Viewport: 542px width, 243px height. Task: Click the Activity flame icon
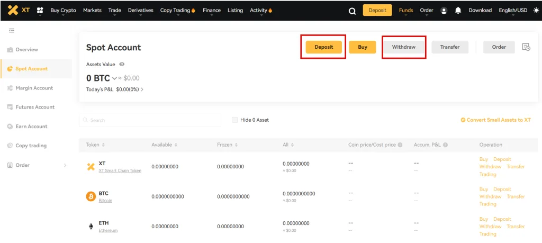tap(270, 11)
